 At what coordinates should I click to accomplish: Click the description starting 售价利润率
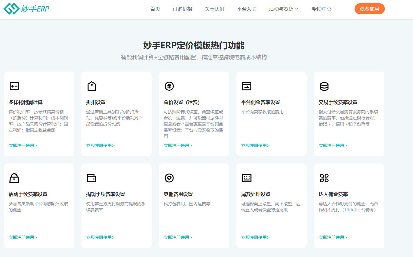click(38, 121)
